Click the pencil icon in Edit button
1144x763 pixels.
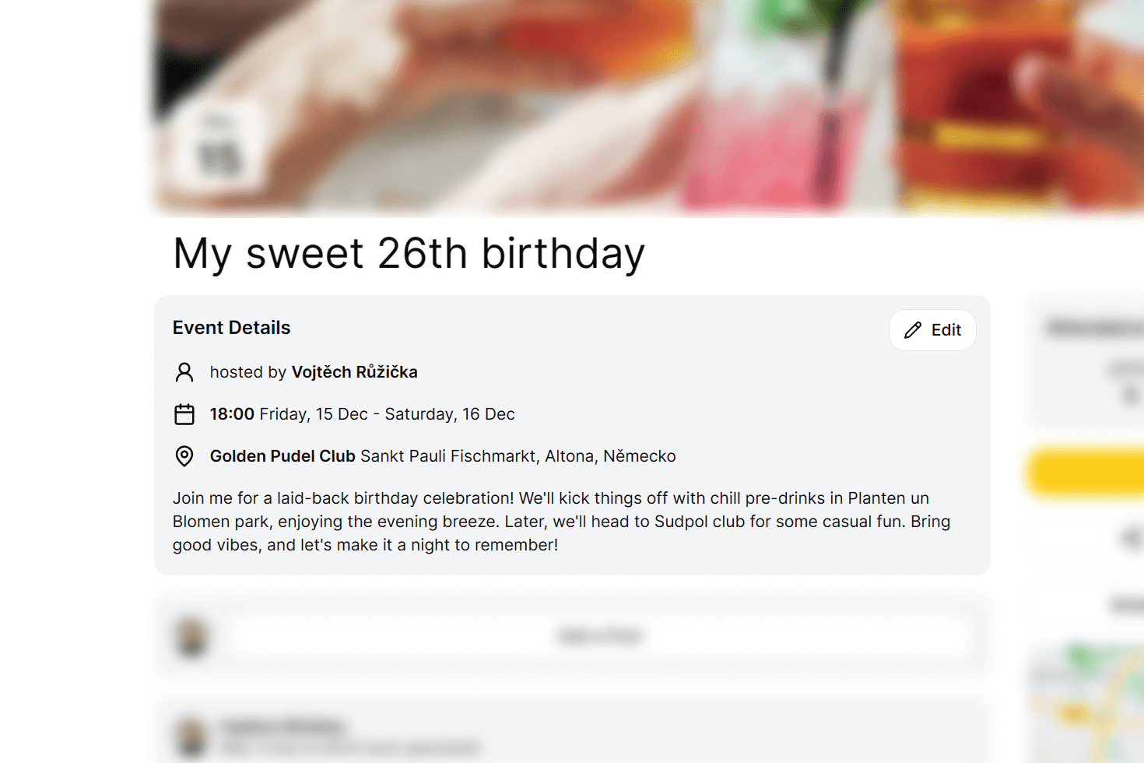pyautogui.click(x=913, y=330)
